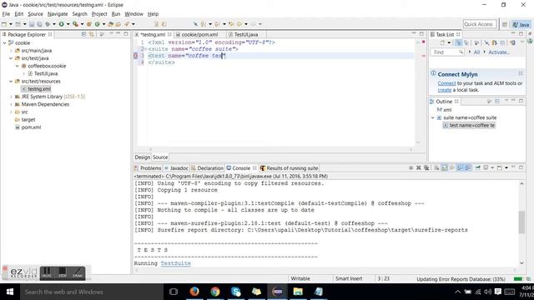Open the Navigate menu
The image size is (534, 300).
point(58,14)
